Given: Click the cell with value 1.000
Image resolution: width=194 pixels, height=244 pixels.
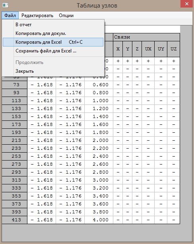Looking at the screenshot, I should pyautogui.click(x=99, y=101).
